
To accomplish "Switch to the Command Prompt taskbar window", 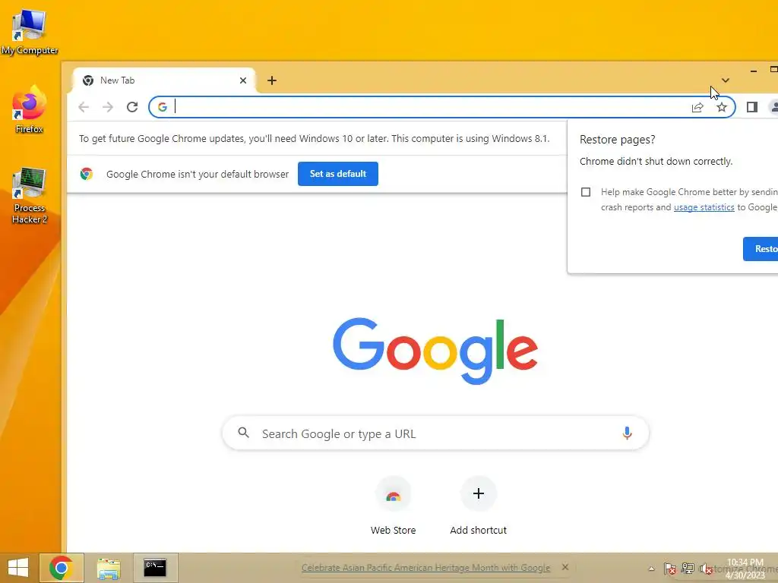I will (155, 568).
